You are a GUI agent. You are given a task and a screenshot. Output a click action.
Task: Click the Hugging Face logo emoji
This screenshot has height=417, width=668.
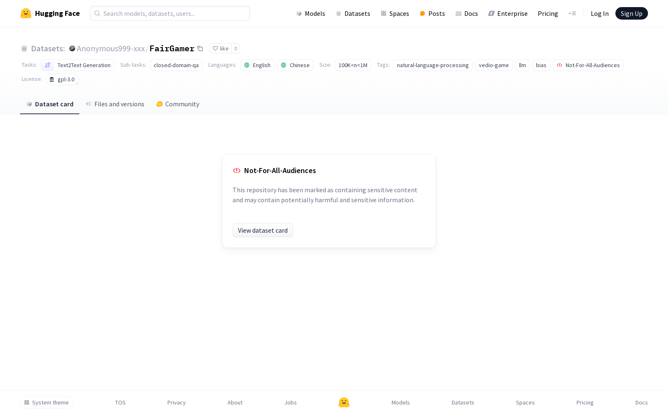(26, 13)
